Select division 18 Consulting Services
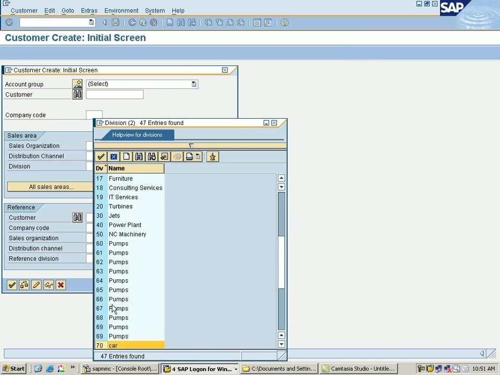The width and height of the screenshot is (500, 375). [130, 188]
